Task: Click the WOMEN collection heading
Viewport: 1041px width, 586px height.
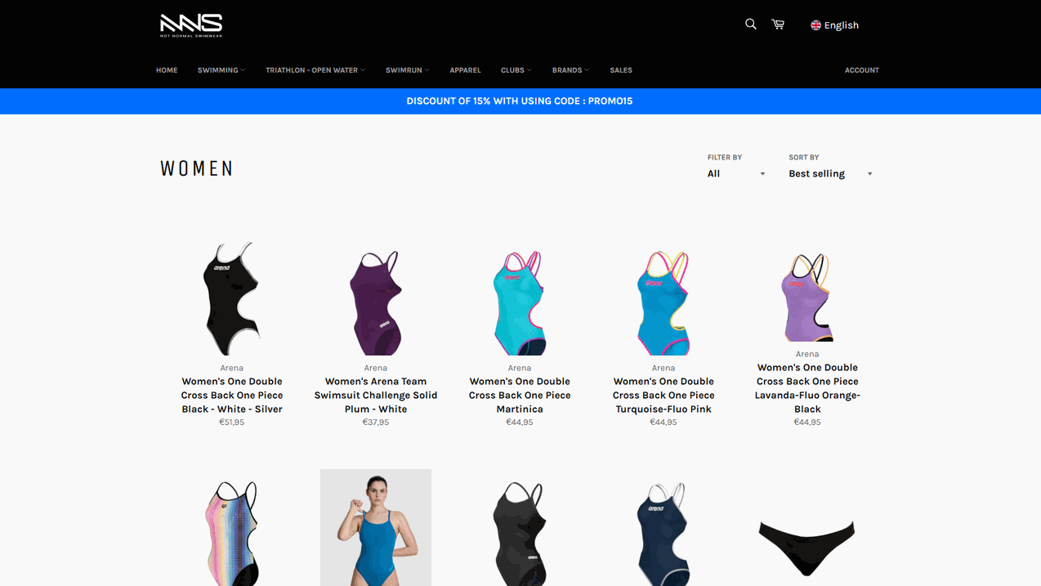Action: [197, 169]
